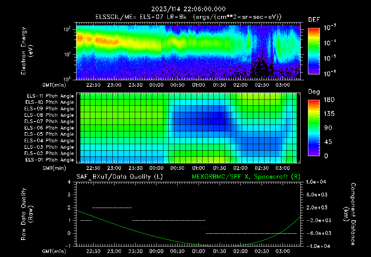Click the data quality plot's 02:00 time tick
Image resolution: width=371 pixels, height=257 pixels.
click(241, 251)
